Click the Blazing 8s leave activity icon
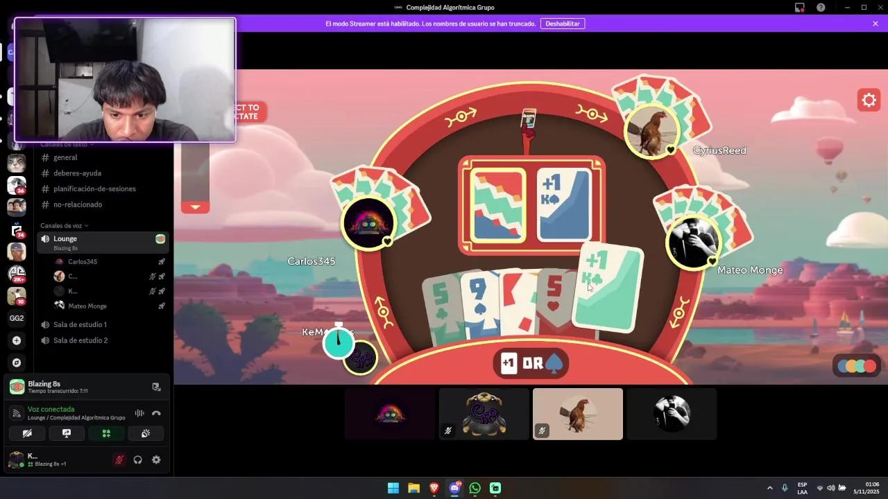This screenshot has width=888, height=499. point(156,387)
